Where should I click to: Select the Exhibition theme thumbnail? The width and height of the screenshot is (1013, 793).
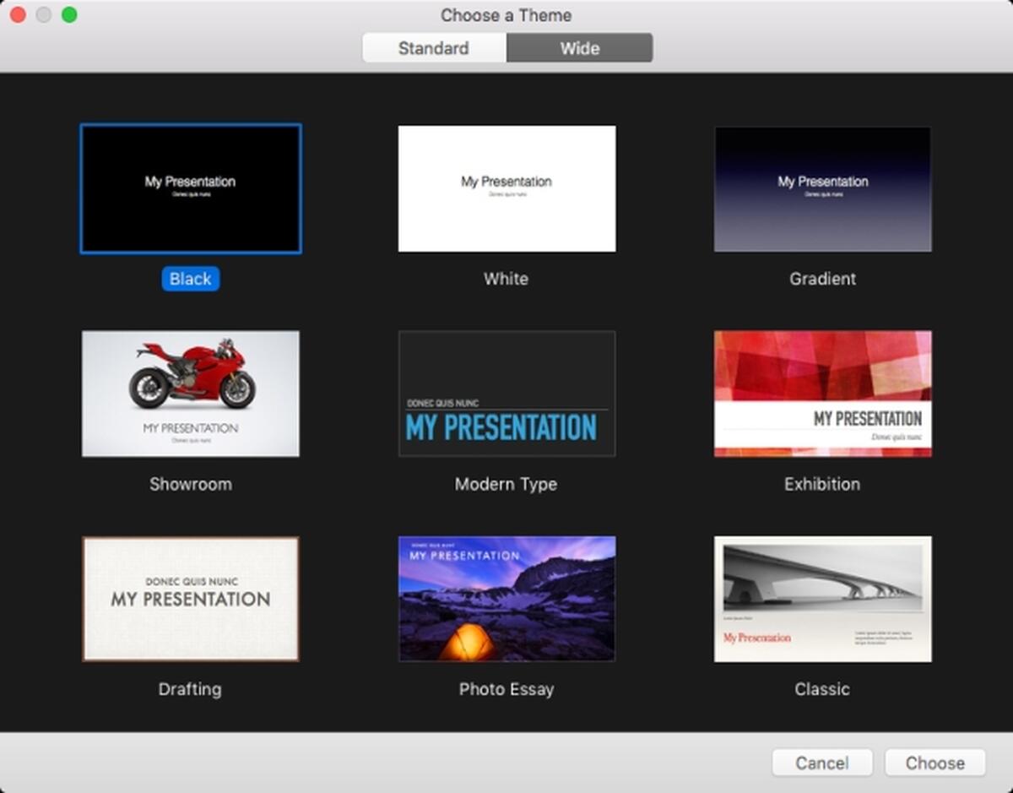point(822,394)
